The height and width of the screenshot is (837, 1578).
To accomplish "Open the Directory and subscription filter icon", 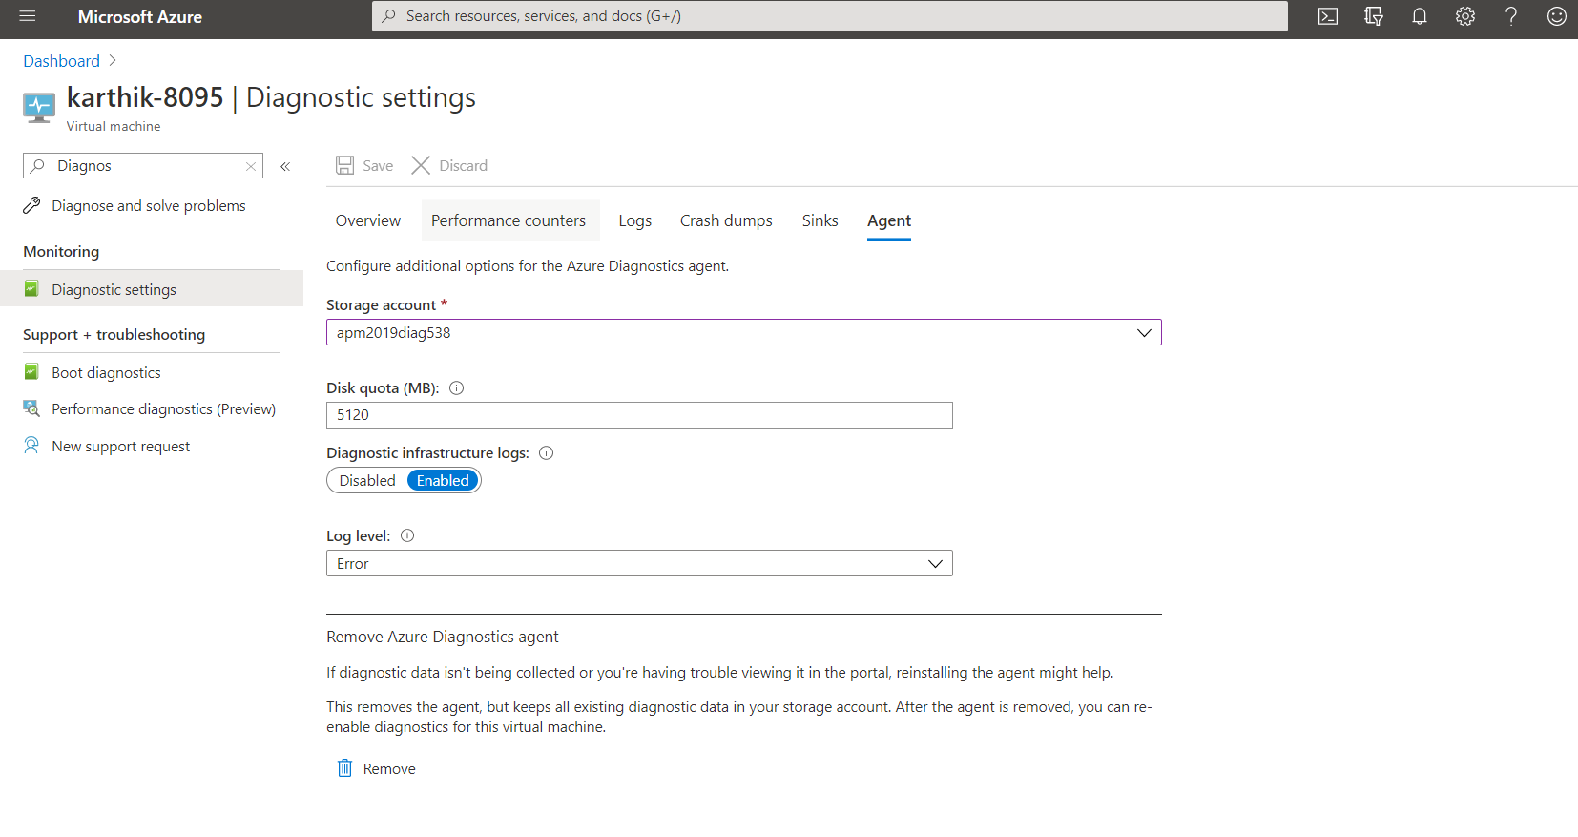I will pyautogui.click(x=1373, y=16).
